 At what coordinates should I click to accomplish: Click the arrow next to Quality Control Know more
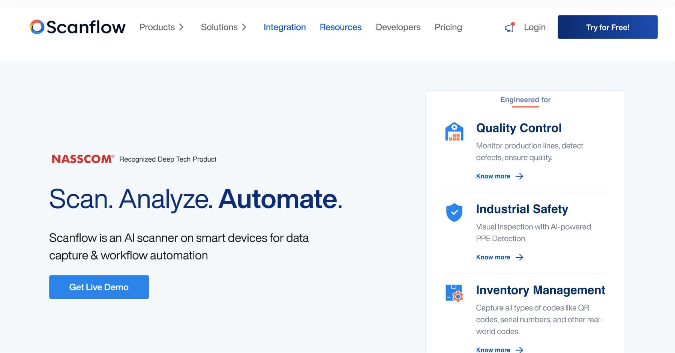tap(519, 176)
